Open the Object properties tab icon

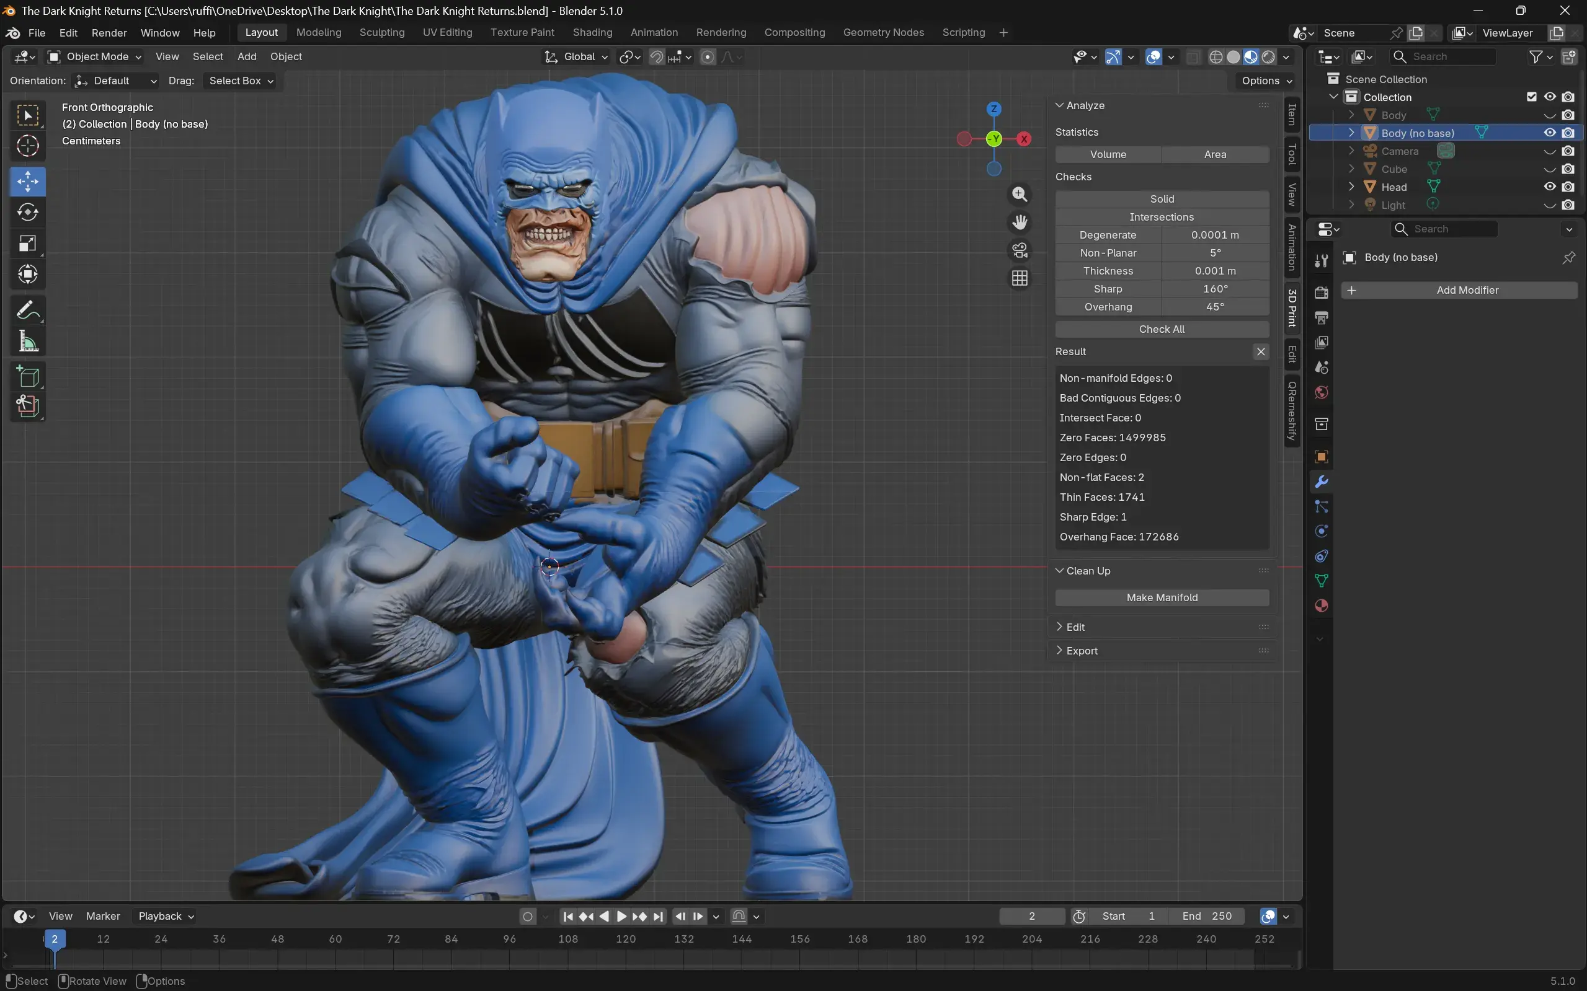1322,457
